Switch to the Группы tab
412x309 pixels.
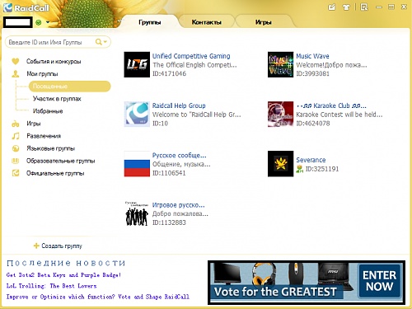tap(149, 22)
